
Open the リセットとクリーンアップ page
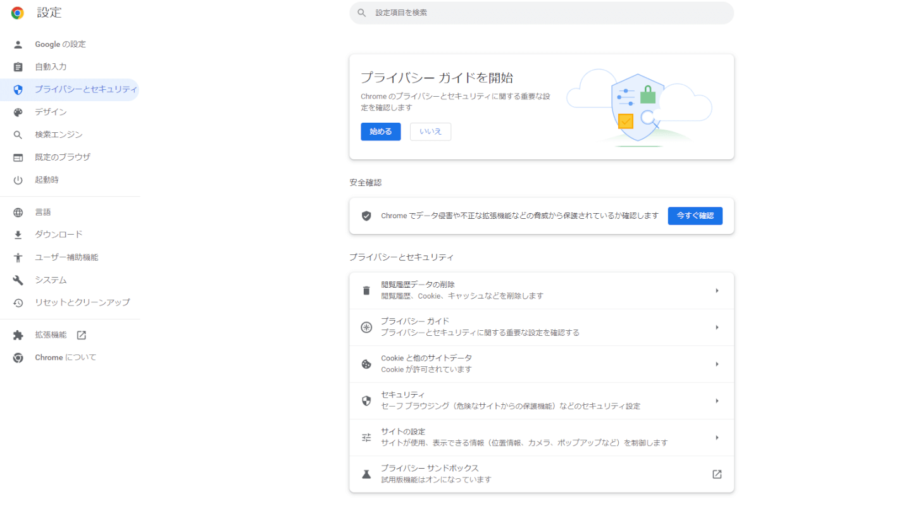70,303
